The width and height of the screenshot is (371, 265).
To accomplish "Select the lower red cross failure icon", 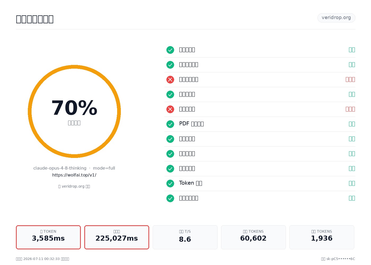I will click(170, 109).
